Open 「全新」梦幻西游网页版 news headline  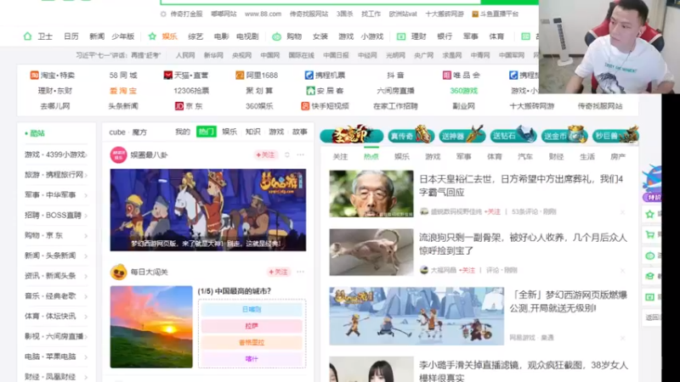click(569, 301)
